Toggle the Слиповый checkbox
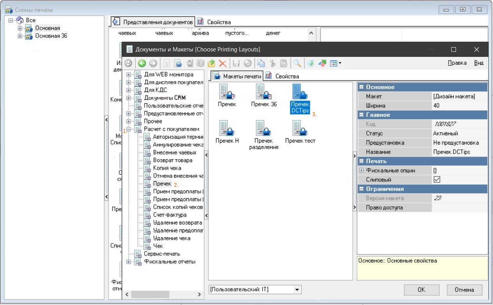This screenshot has width=493, height=305. pyautogui.click(x=437, y=180)
